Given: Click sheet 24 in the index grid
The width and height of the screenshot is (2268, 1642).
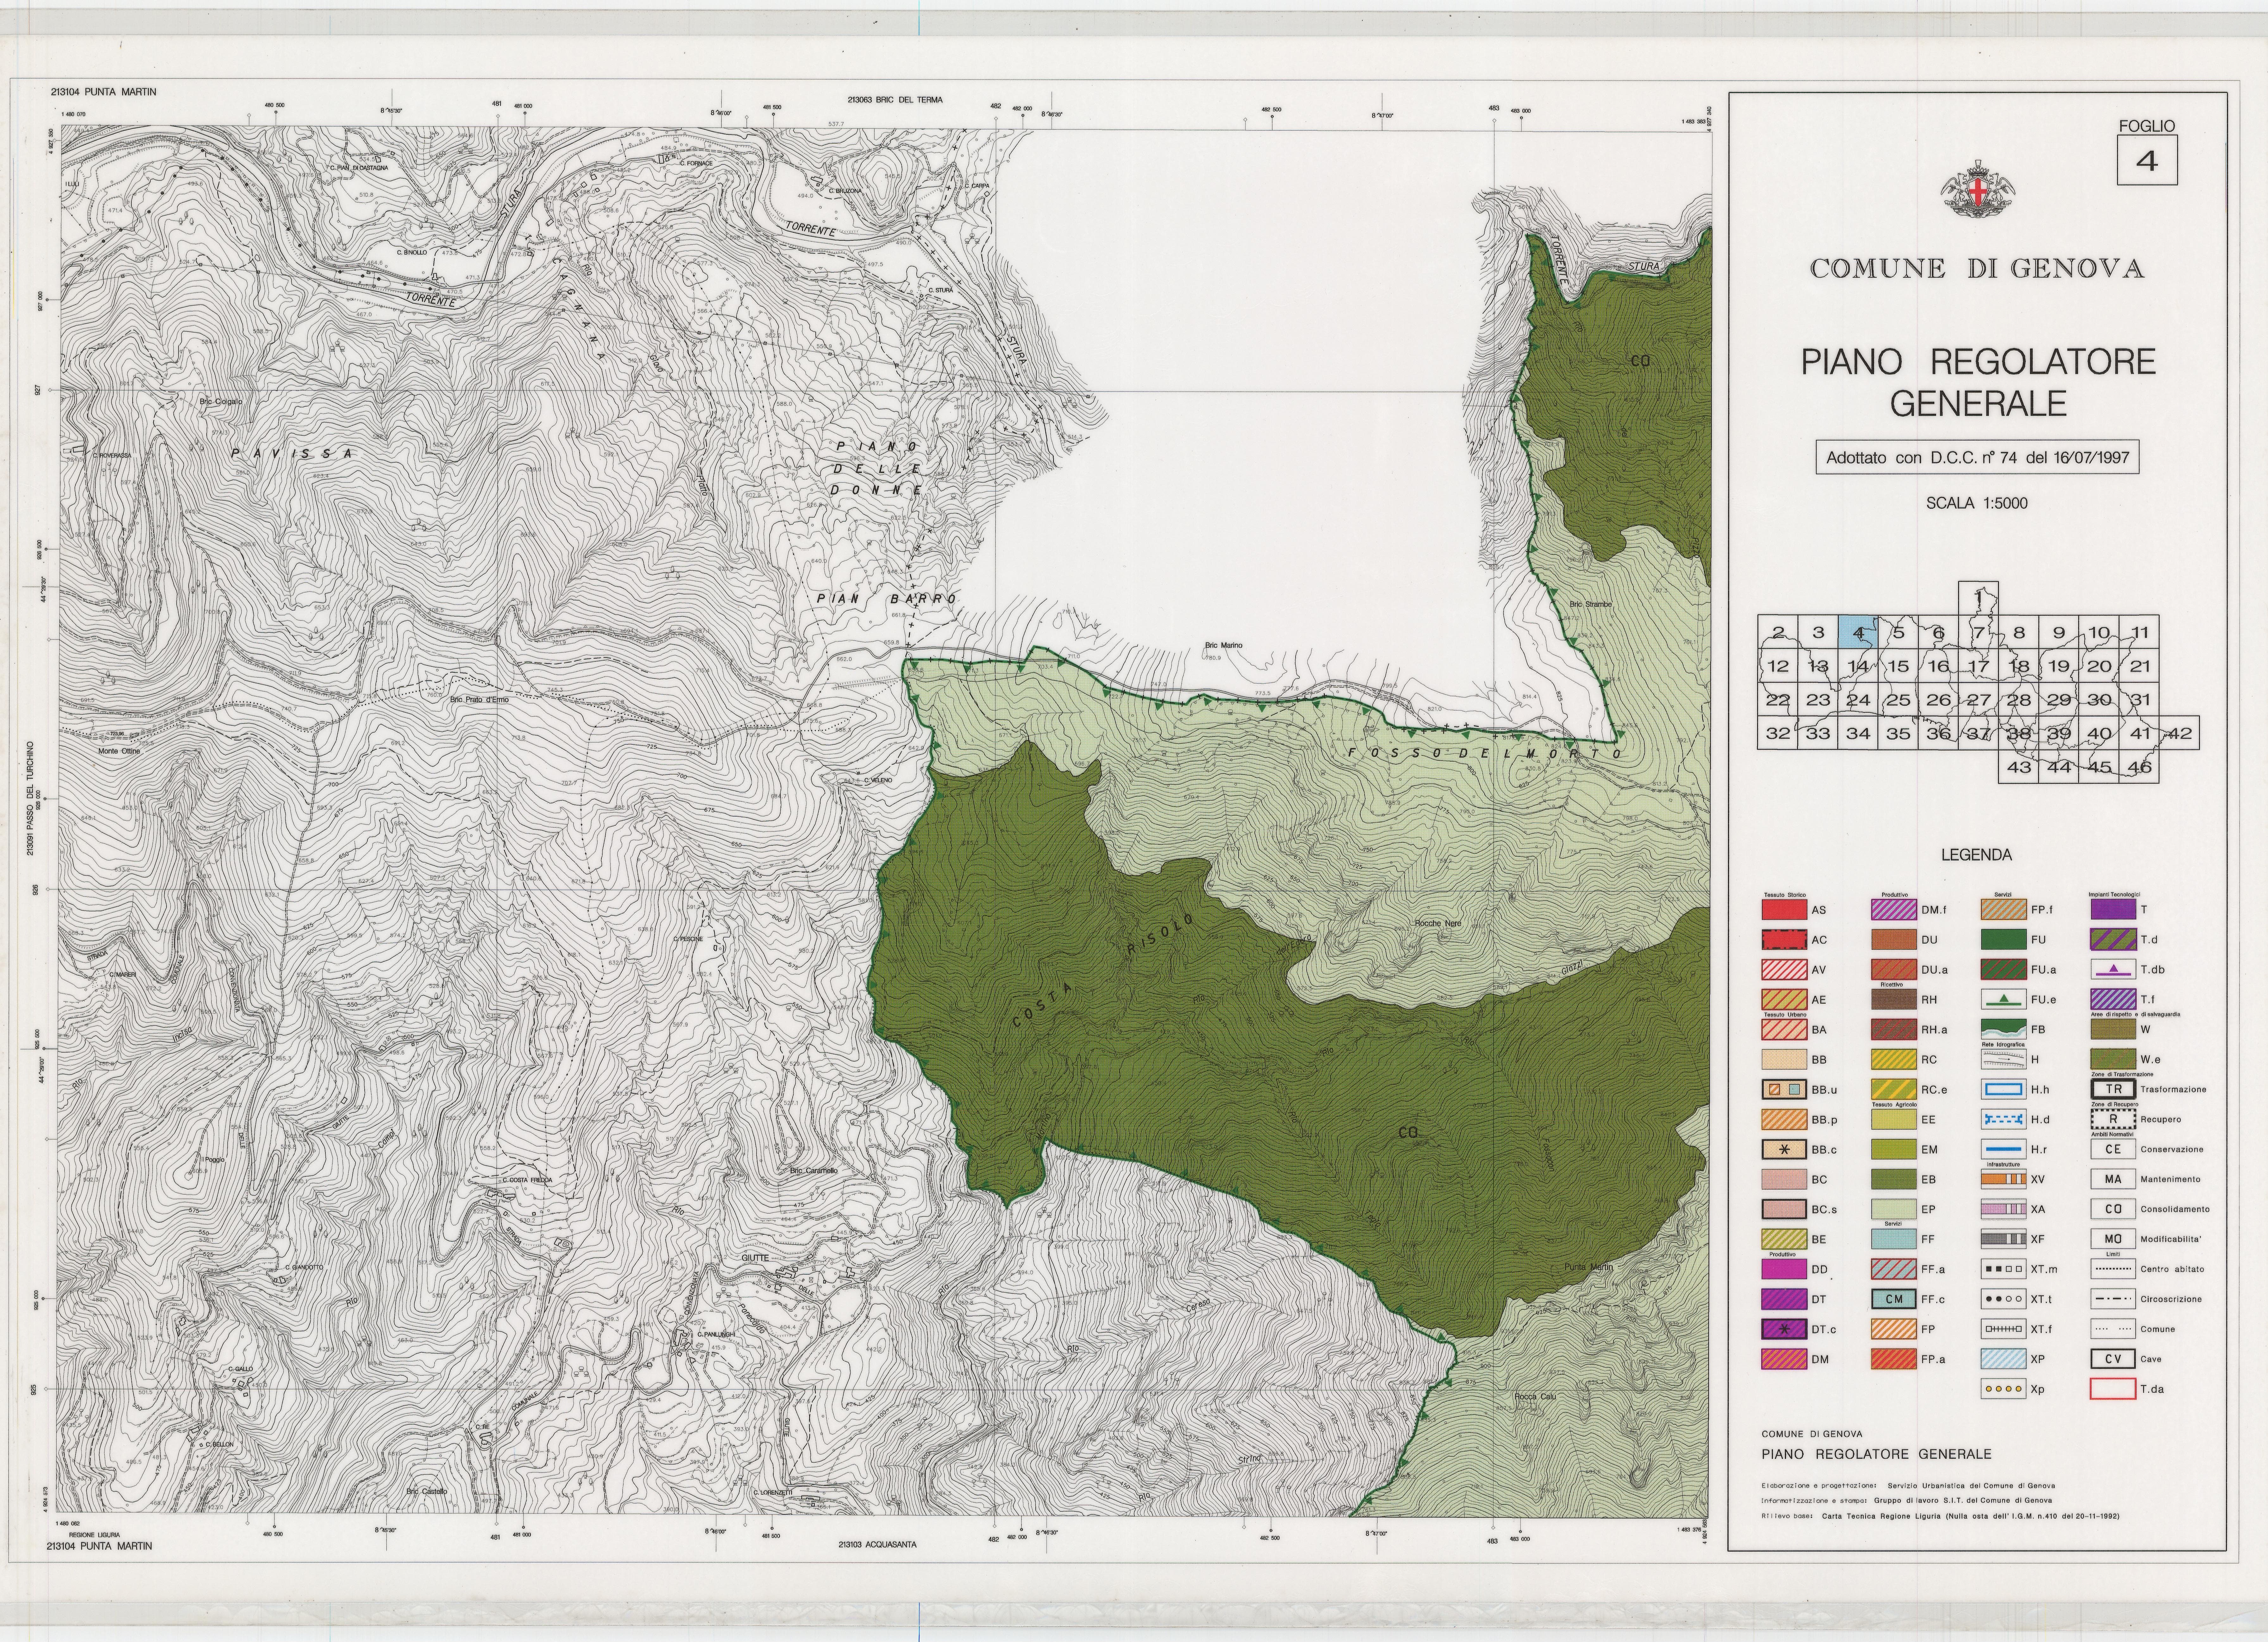Looking at the screenshot, I should coord(1858,700).
